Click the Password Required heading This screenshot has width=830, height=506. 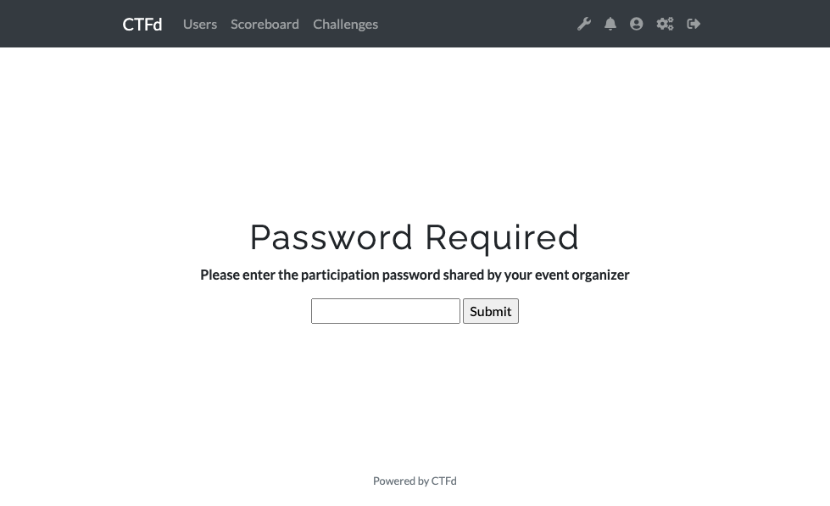point(415,237)
